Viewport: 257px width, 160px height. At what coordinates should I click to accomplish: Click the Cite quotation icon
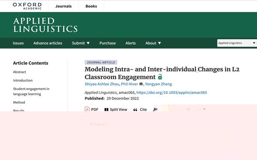pyautogui.click(x=135, y=110)
